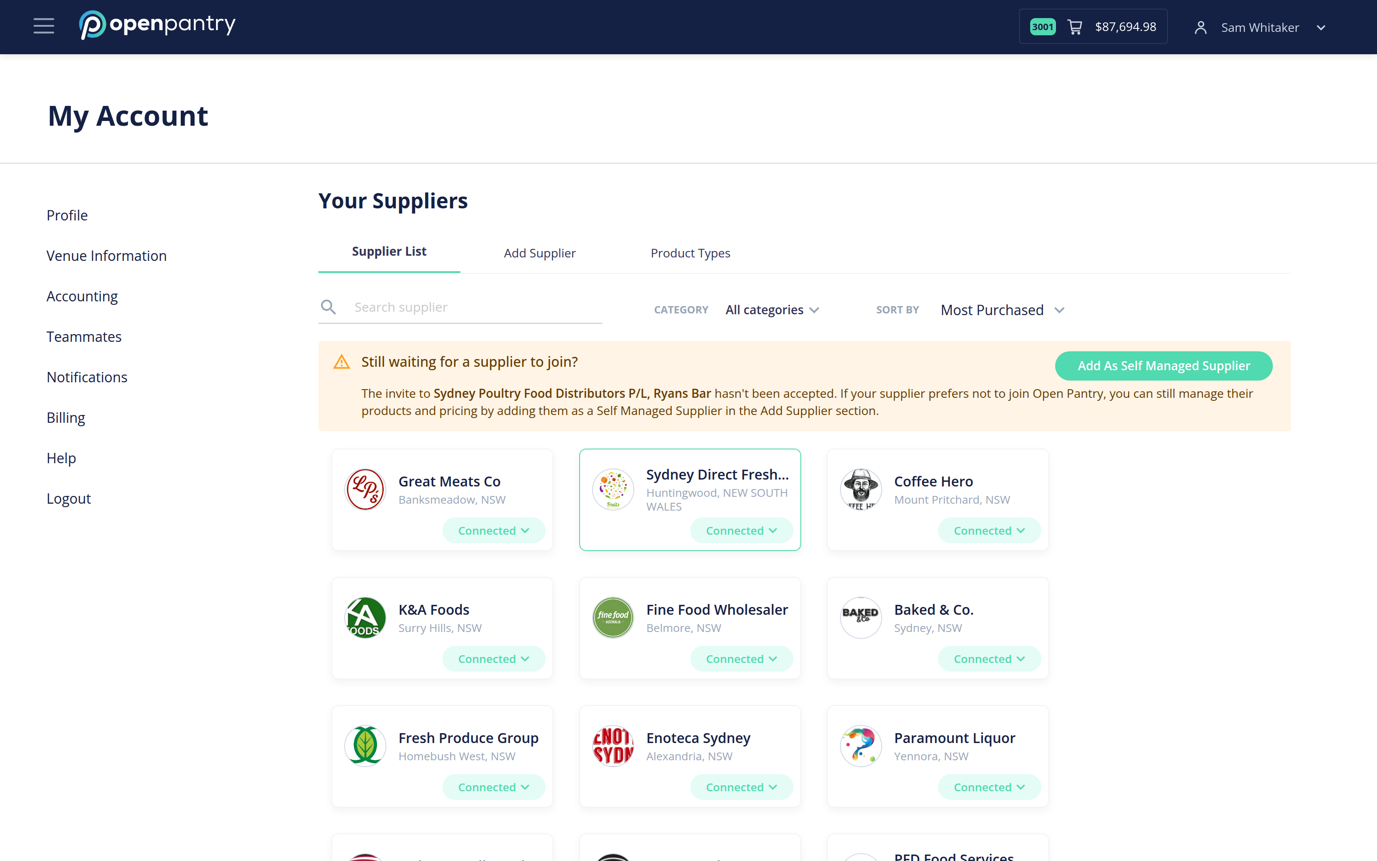The image size is (1377, 861).
Task: Click Enoteca Sydney logo
Action: (x=613, y=745)
